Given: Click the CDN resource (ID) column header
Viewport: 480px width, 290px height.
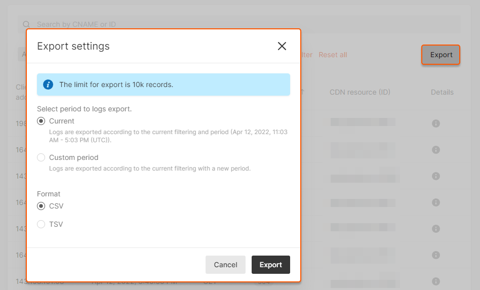Looking at the screenshot, I should point(359,92).
